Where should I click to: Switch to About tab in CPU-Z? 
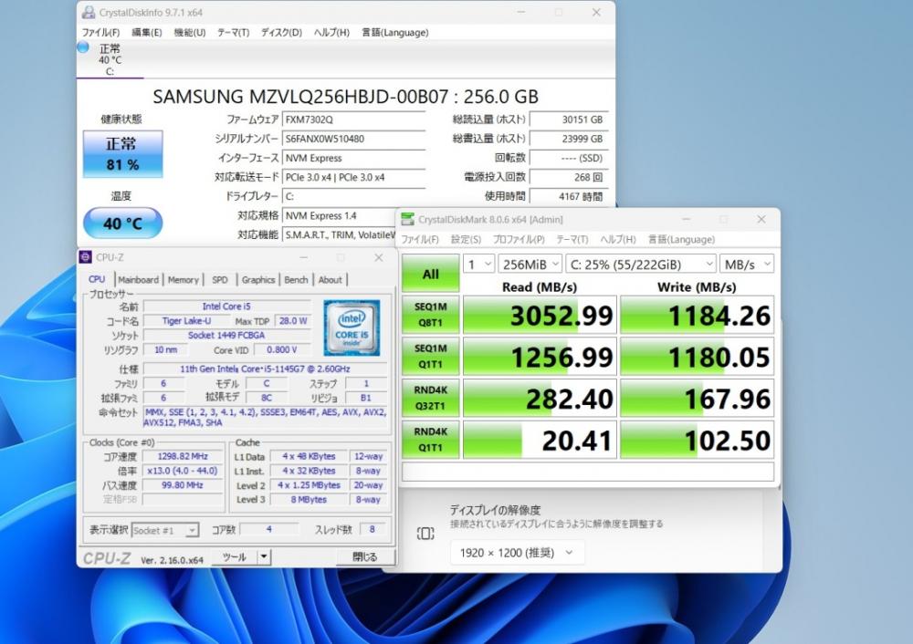331,280
